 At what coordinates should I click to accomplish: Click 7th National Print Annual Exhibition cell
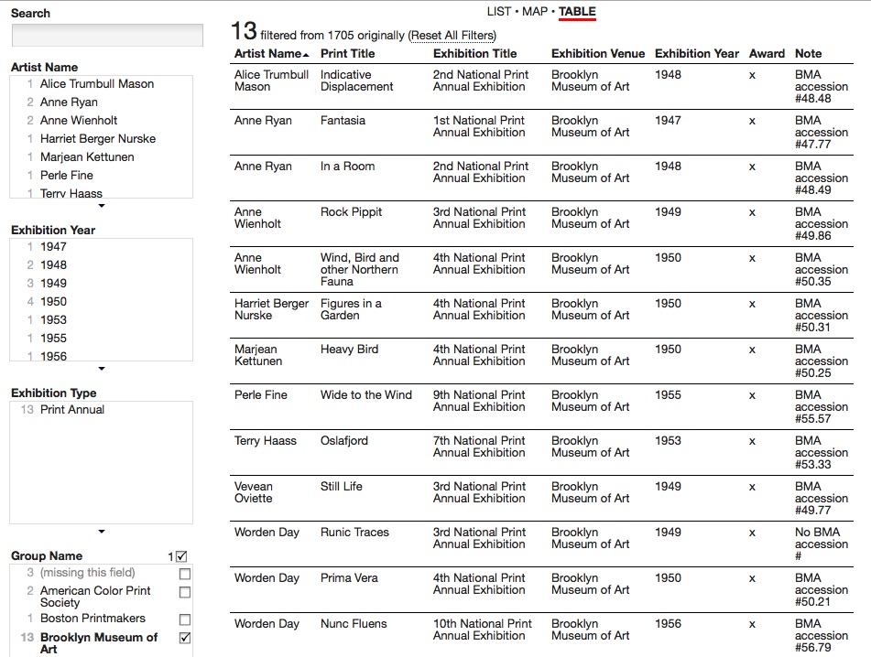(479, 447)
